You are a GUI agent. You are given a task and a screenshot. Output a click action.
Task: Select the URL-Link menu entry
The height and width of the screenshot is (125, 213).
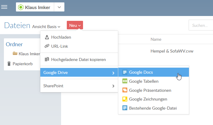[x=79, y=46]
